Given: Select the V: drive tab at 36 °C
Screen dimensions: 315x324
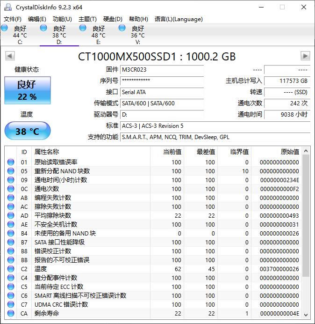Looking at the screenshot, I should point(137,35).
